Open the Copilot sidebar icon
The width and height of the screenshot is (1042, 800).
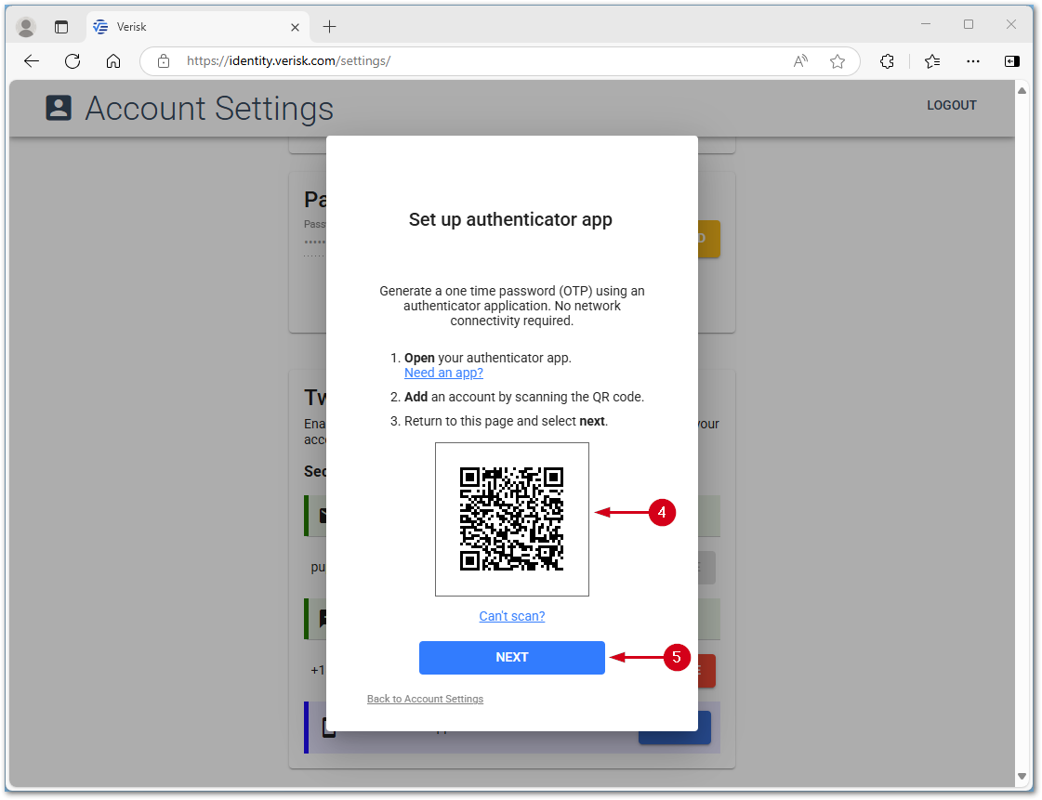[1011, 61]
